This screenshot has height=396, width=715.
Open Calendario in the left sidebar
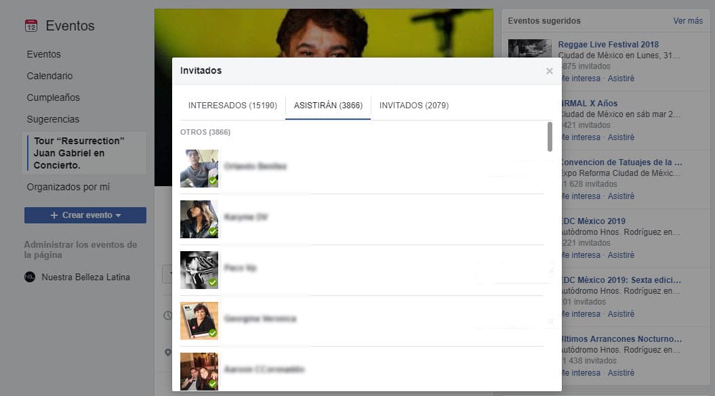click(x=49, y=76)
